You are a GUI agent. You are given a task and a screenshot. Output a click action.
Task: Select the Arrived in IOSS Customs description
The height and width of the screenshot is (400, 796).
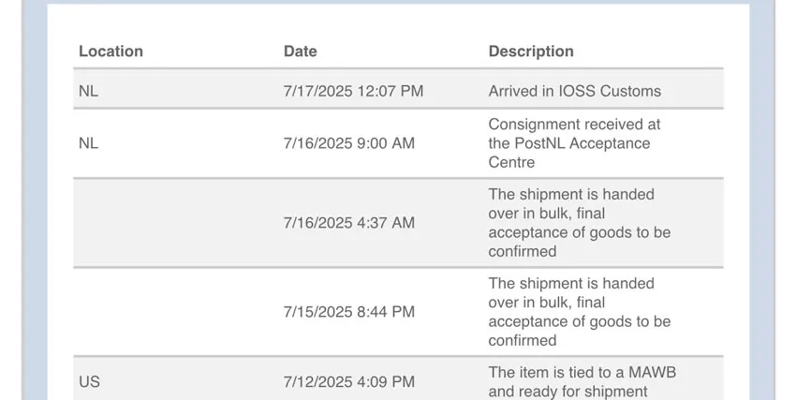[574, 91]
